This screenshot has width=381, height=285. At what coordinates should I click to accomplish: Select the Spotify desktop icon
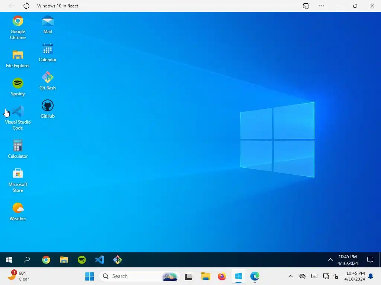click(x=18, y=87)
